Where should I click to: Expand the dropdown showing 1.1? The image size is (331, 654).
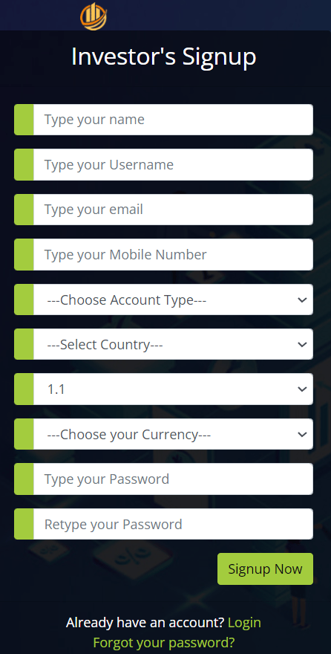pyautogui.click(x=173, y=389)
